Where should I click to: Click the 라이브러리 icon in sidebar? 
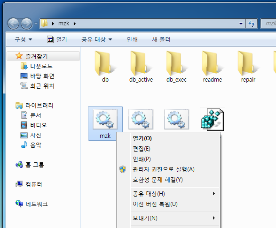pyautogui.click(x=19, y=106)
